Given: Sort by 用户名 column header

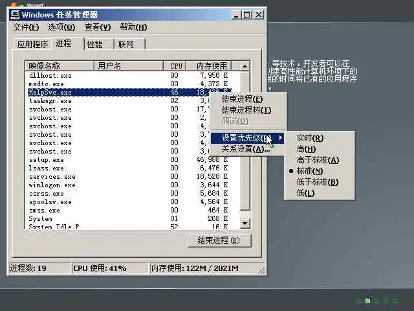Looking at the screenshot, I should coord(129,65).
